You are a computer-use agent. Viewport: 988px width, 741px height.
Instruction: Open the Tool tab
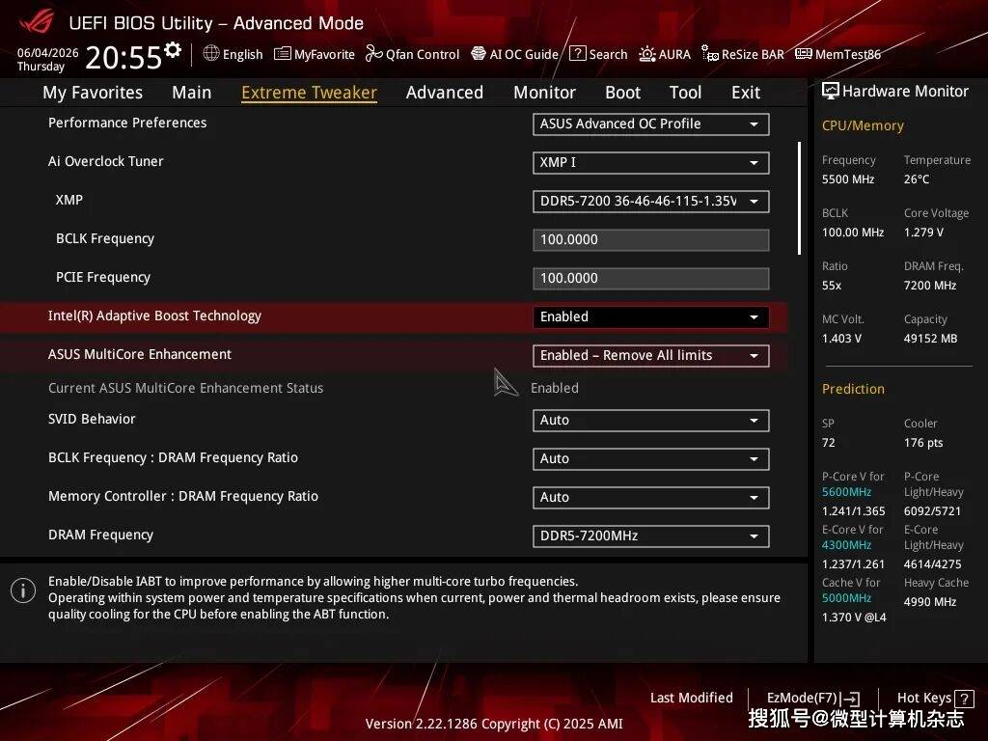pyautogui.click(x=686, y=93)
